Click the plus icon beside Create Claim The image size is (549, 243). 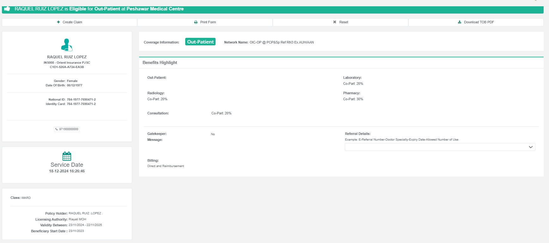(x=58, y=22)
